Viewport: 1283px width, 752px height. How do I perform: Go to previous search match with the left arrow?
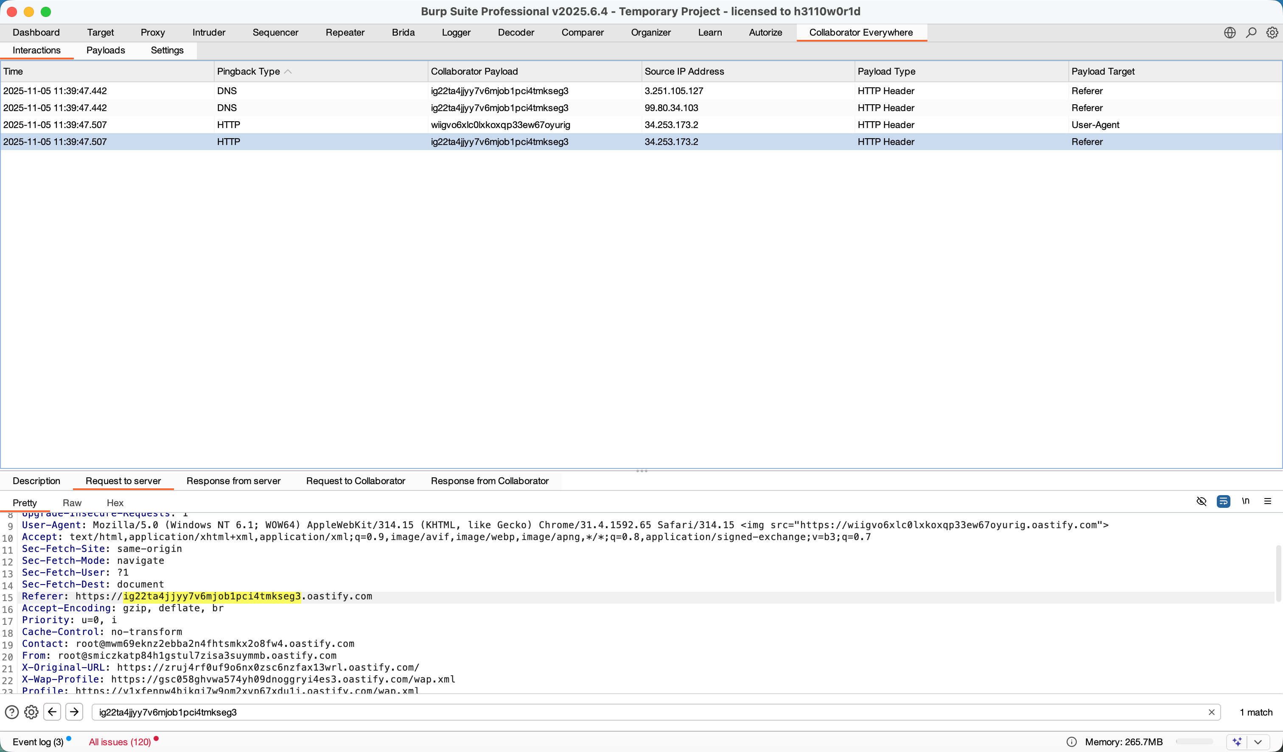[x=52, y=712]
